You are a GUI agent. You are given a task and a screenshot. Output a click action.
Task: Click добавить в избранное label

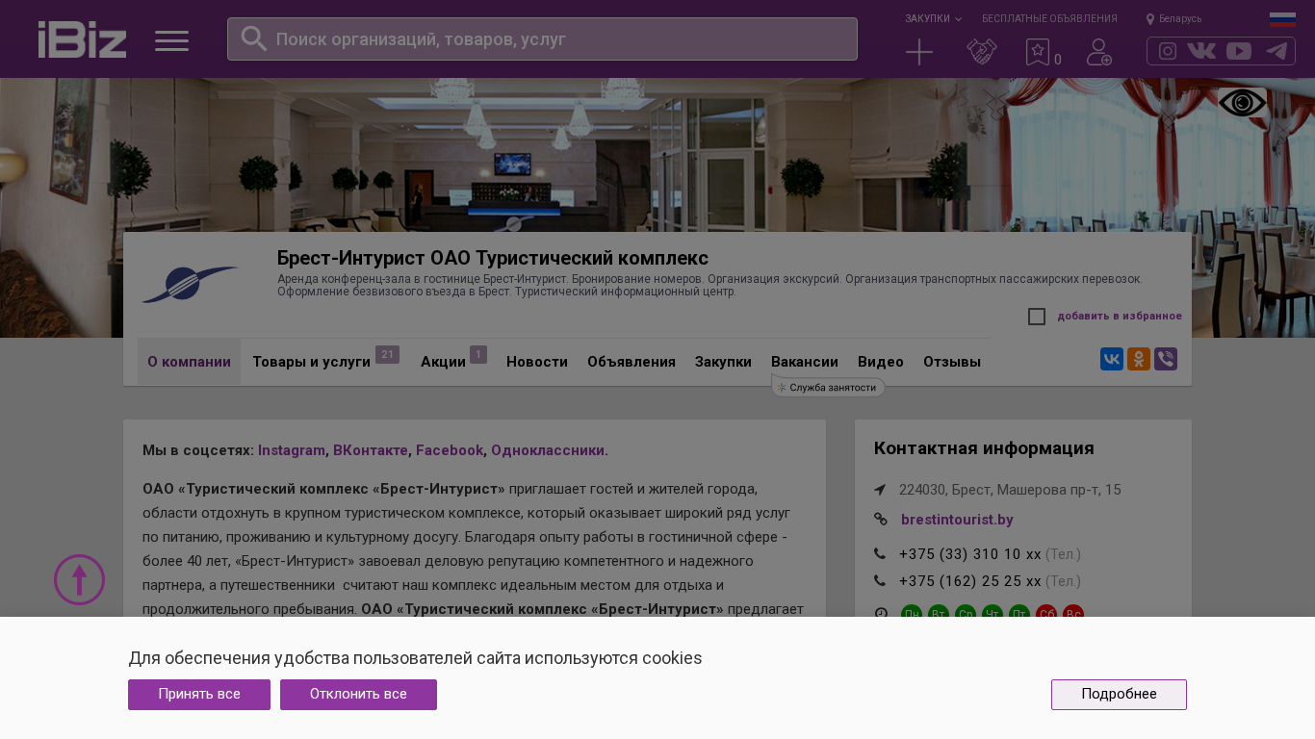tap(1120, 316)
